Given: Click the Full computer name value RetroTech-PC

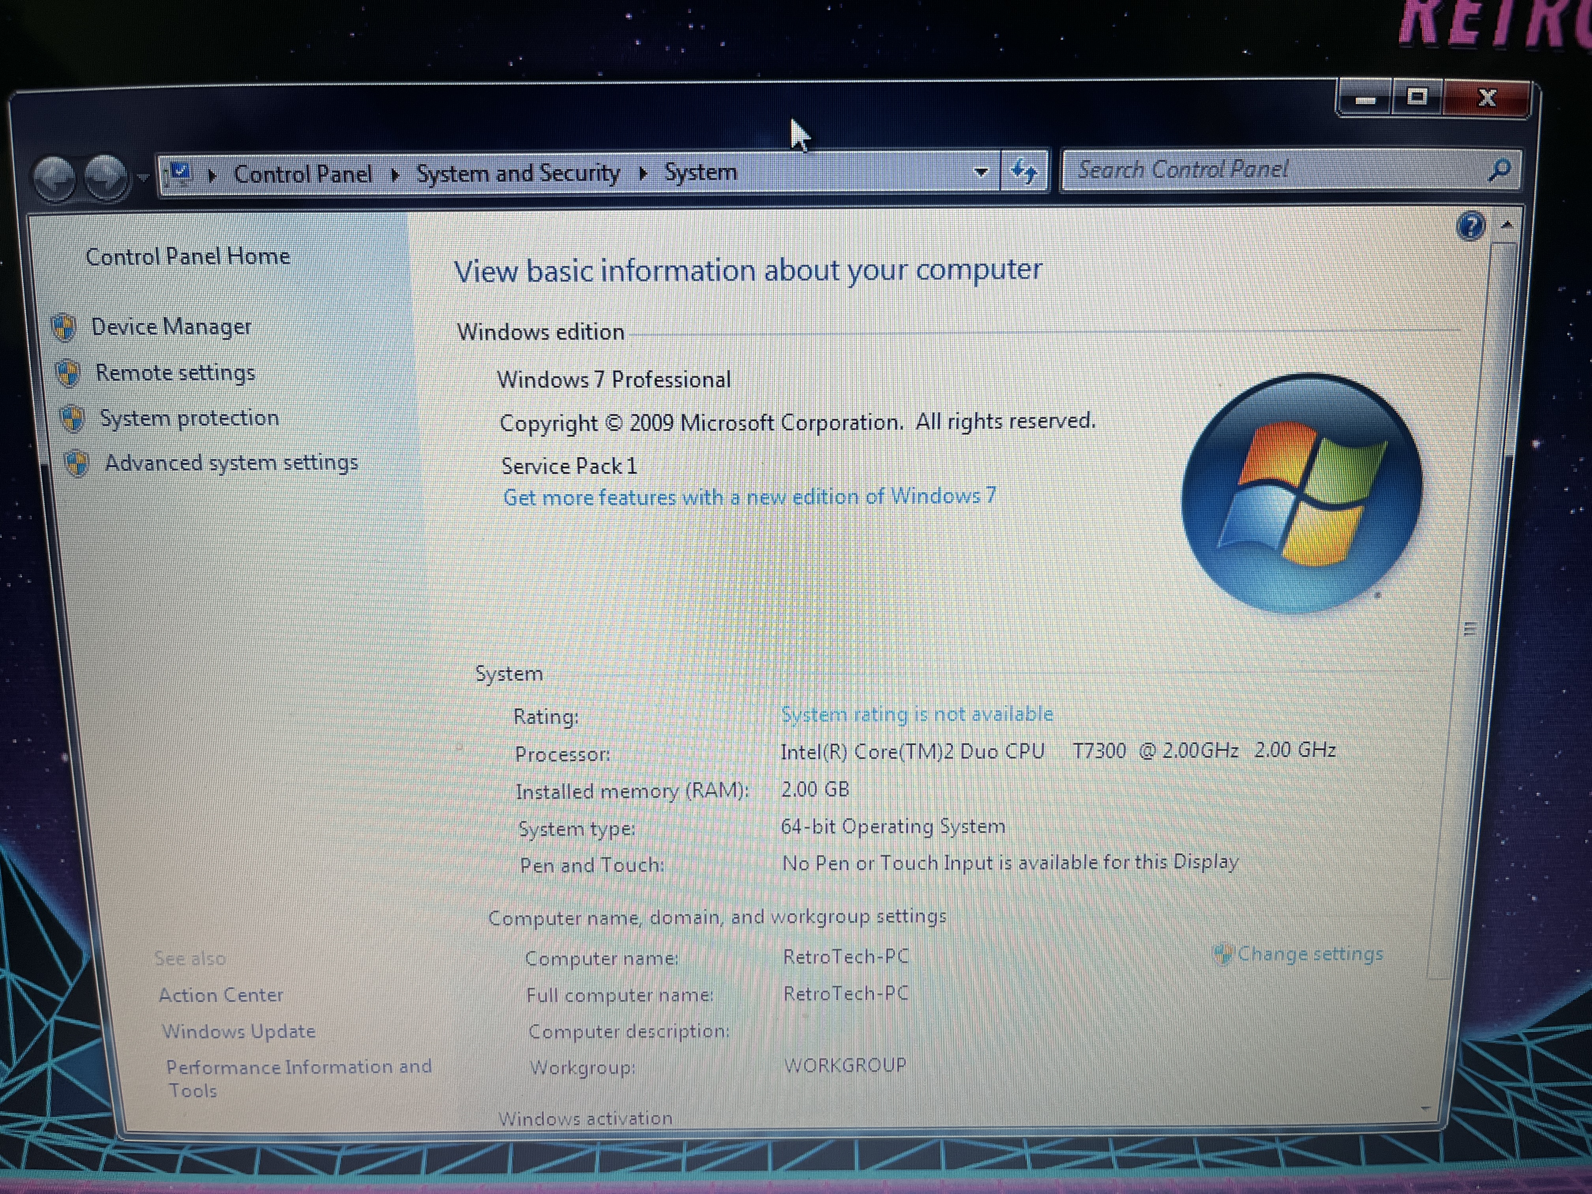Looking at the screenshot, I should tap(846, 993).
